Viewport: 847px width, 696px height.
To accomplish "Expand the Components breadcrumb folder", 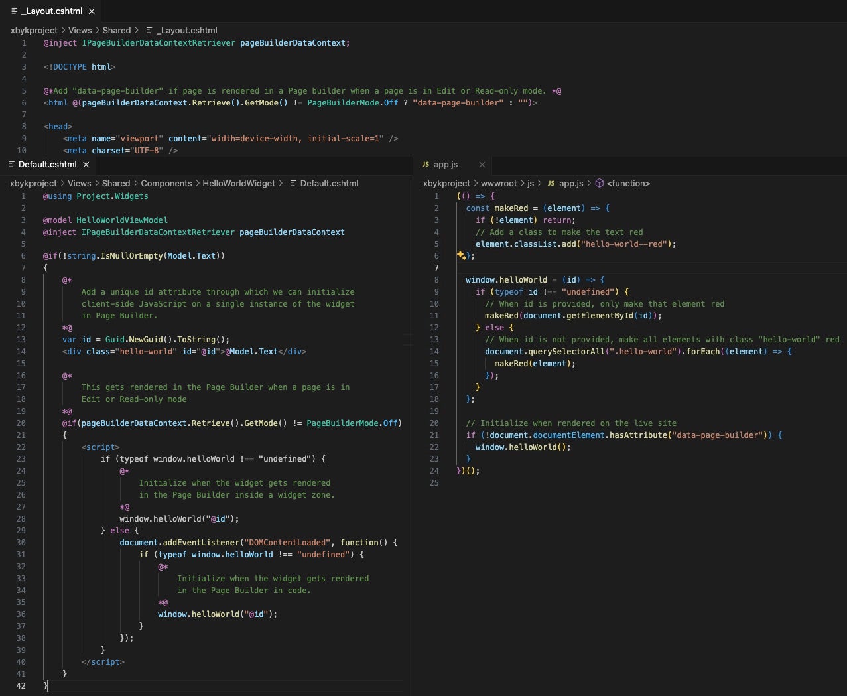I will (166, 184).
